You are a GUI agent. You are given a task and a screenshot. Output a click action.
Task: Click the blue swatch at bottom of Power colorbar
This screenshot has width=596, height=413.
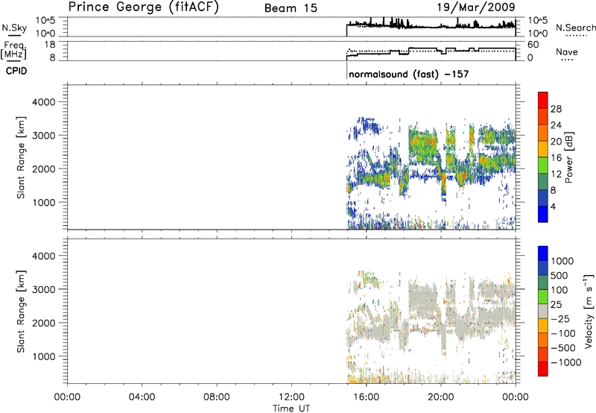[543, 214]
